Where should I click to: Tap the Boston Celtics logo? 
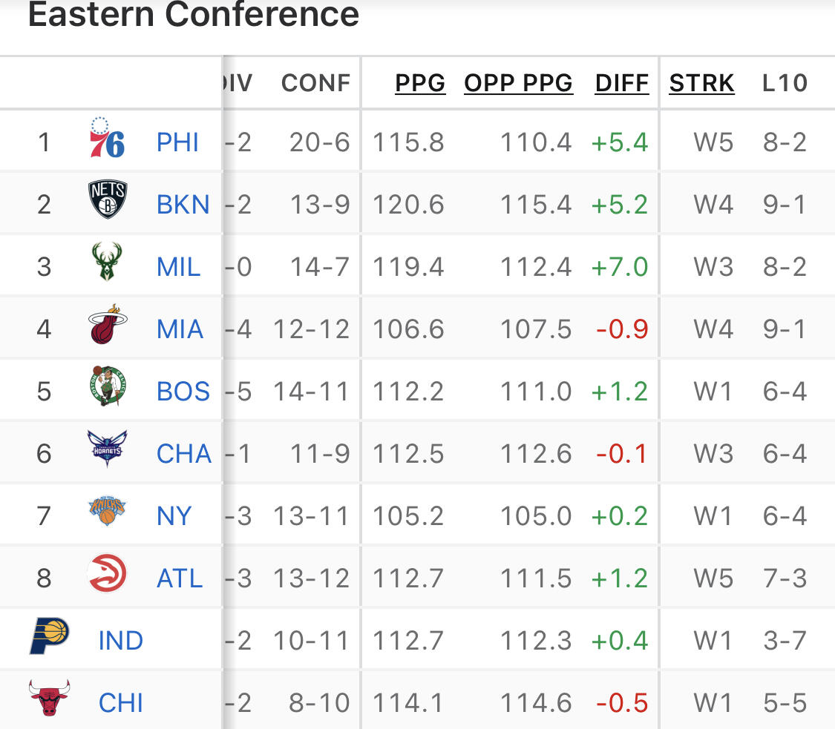click(108, 386)
